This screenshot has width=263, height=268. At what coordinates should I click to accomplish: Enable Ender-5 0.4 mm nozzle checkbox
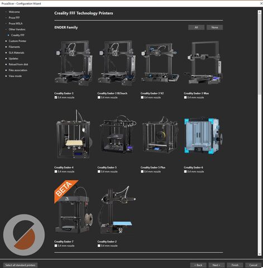tap(99, 171)
